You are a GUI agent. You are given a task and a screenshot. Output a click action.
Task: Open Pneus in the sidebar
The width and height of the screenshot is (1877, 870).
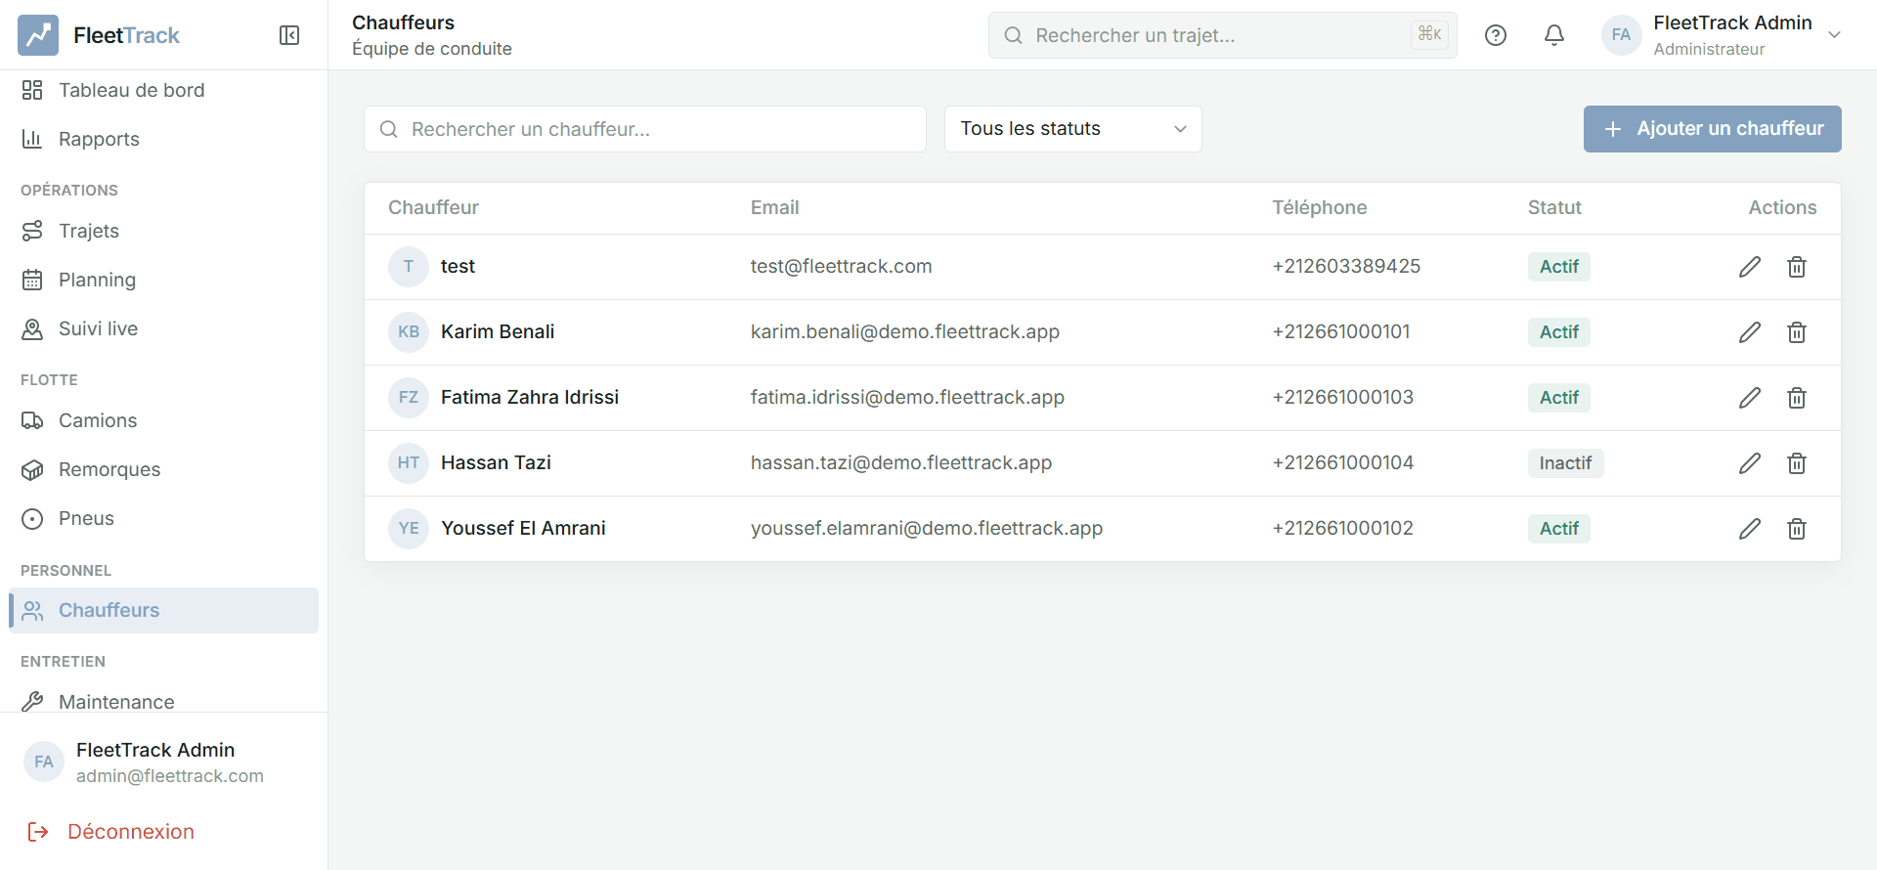[163, 518]
